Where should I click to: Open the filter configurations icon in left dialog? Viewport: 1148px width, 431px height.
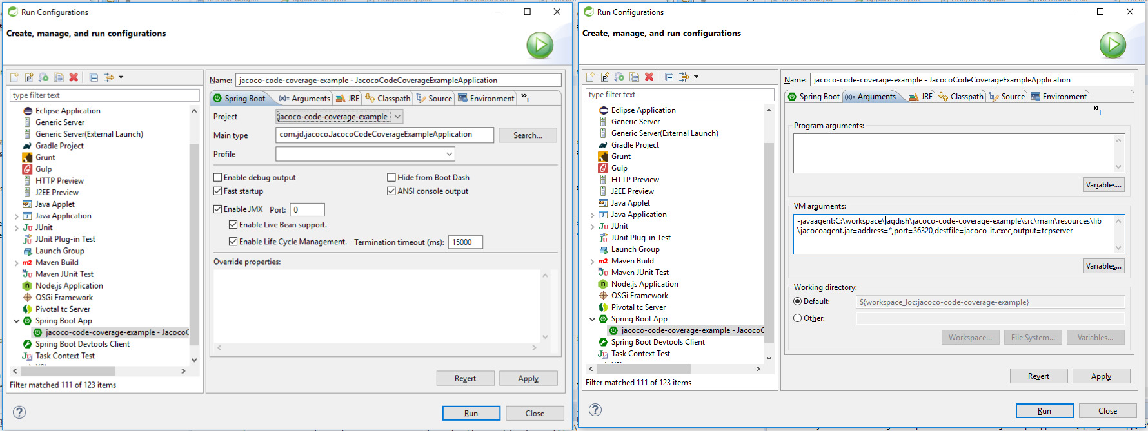tap(110, 77)
